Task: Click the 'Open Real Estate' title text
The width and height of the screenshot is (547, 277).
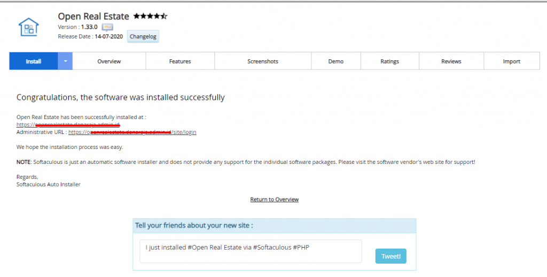Action: pyautogui.click(x=93, y=17)
